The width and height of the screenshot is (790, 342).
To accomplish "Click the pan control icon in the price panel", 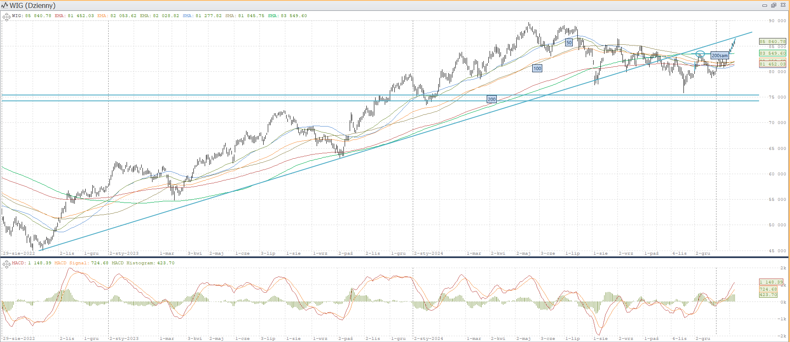I will pos(6,17).
